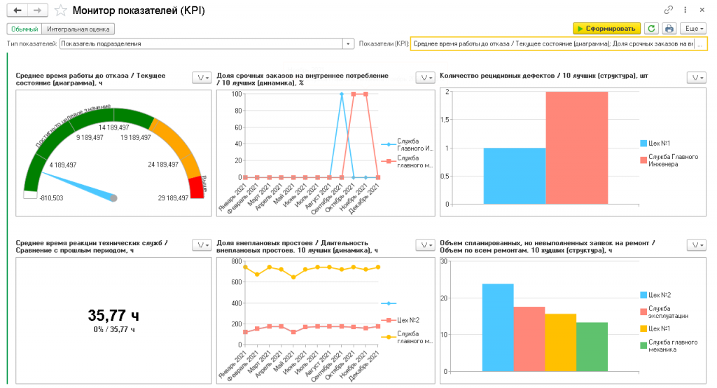Open the view dropdown for Доля внеплановых простоев
The height and width of the screenshot is (388, 717).
(425, 245)
